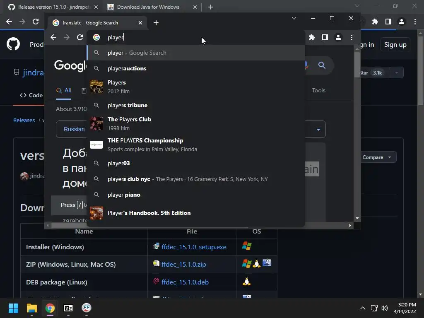Pick 'THE PLAYERS Championship' suggestion
This screenshot has height=318, width=424.
pos(196,145)
